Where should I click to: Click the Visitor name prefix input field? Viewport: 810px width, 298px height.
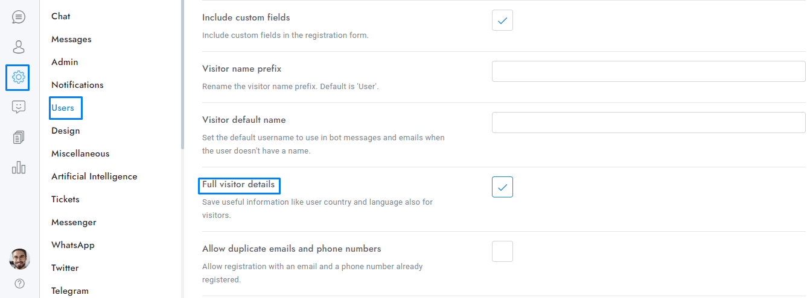point(648,71)
